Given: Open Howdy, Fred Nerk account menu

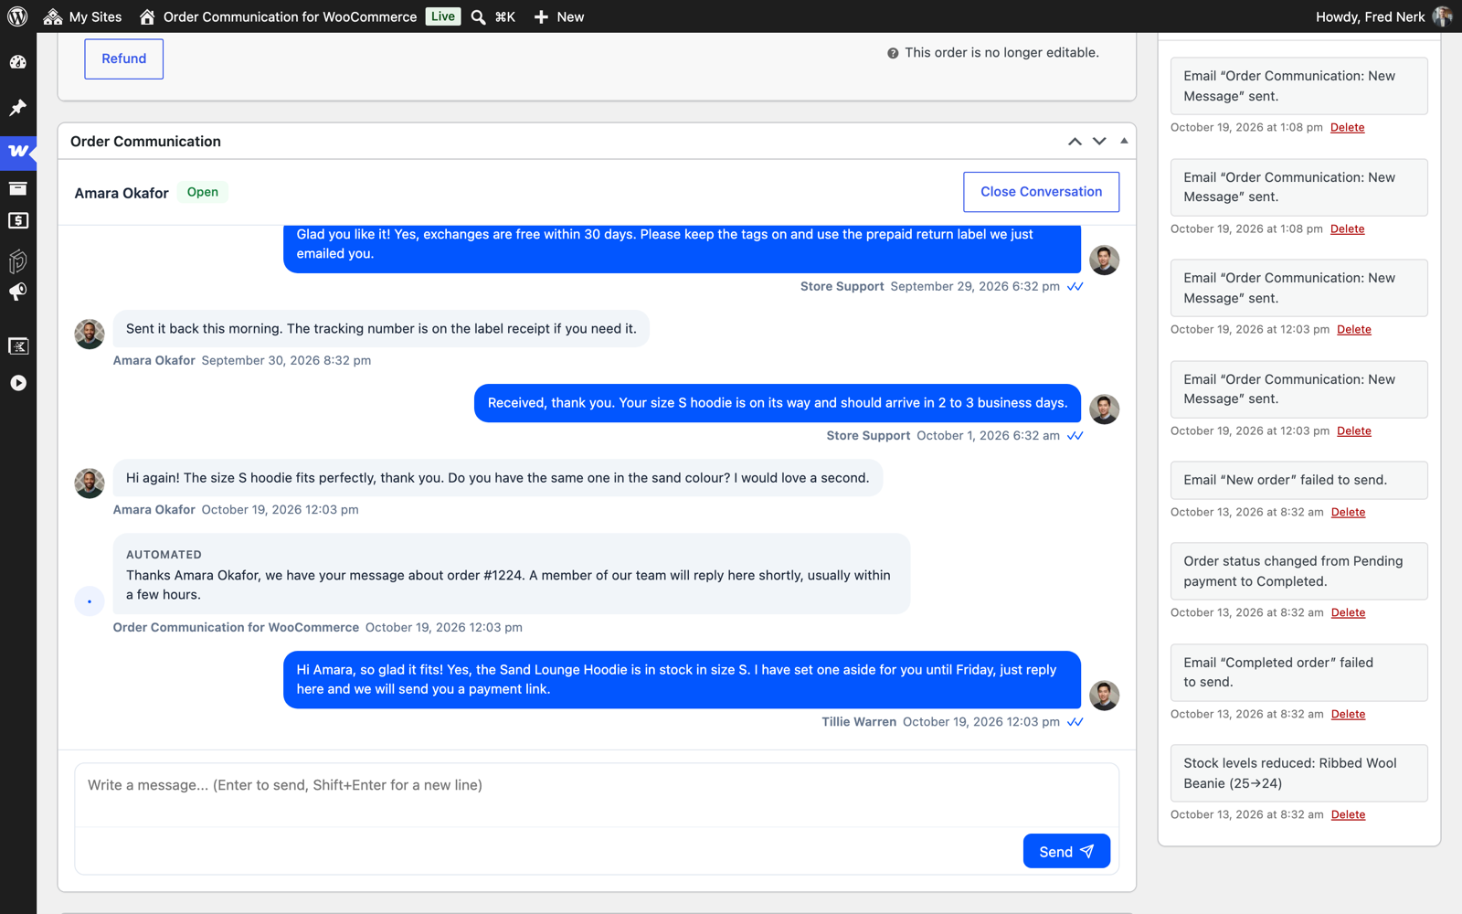Looking at the screenshot, I should [1383, 16].
